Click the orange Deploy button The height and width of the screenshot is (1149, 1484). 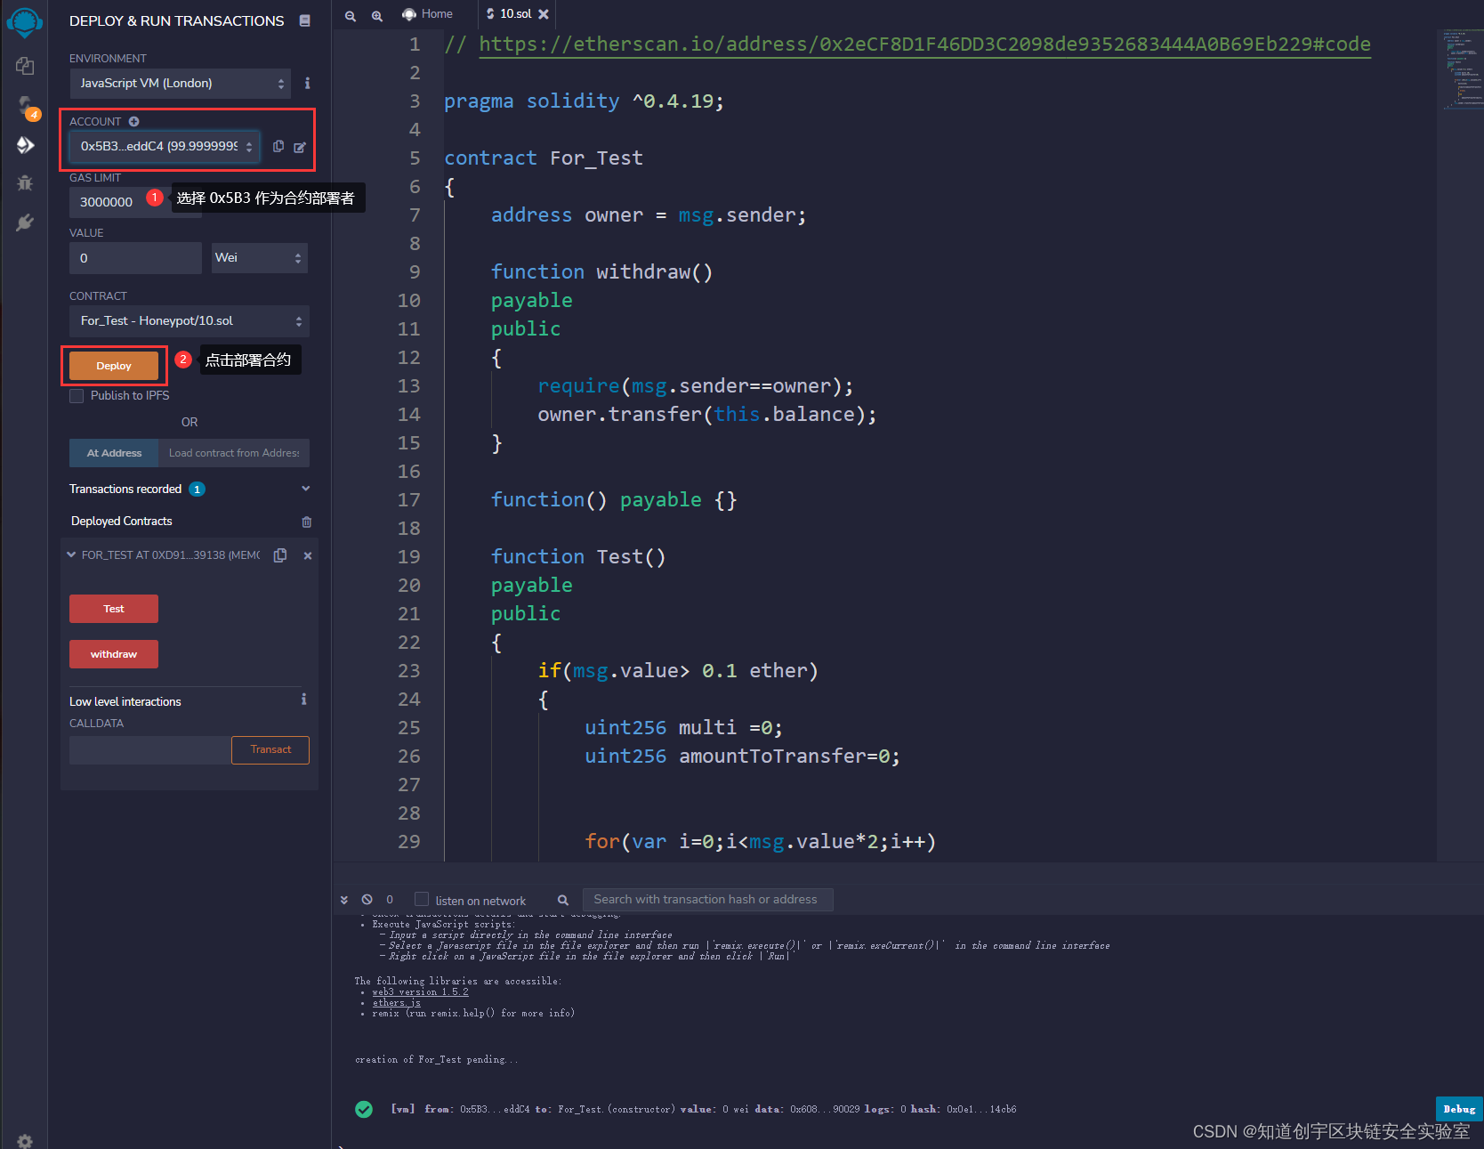click(114, 366)
